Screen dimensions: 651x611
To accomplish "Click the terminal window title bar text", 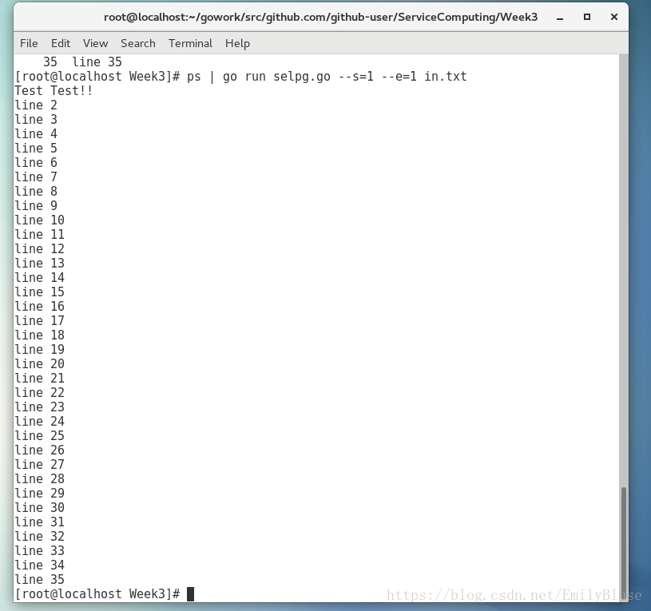I will (x=320, y=17).
